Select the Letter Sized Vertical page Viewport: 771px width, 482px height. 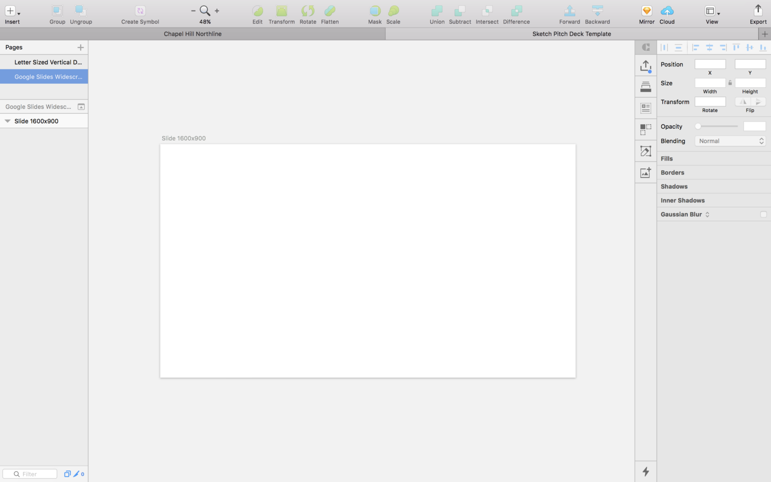tap(47, 62)
